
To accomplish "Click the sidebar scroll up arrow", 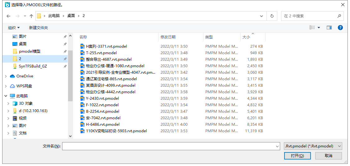I will [x=70, y=36].
